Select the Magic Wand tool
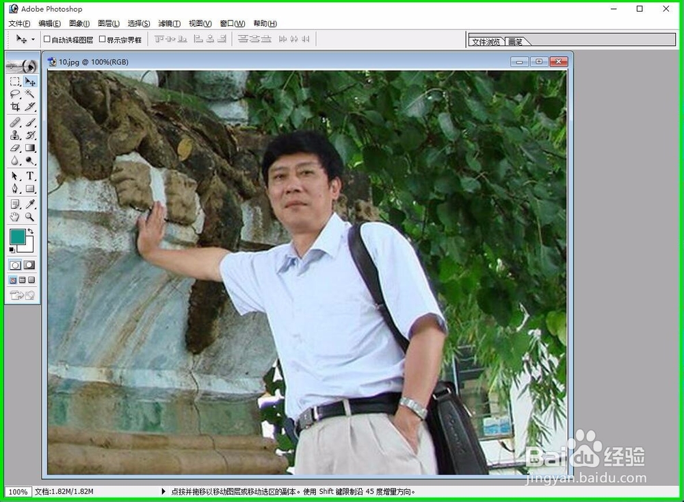Image resolution: width=684 pixels, height=502 pixels. pos(30,94)
